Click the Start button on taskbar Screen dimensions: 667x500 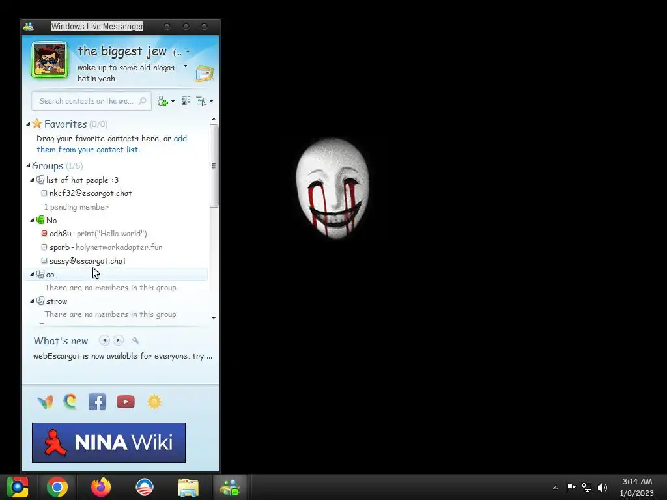(18, 487)
